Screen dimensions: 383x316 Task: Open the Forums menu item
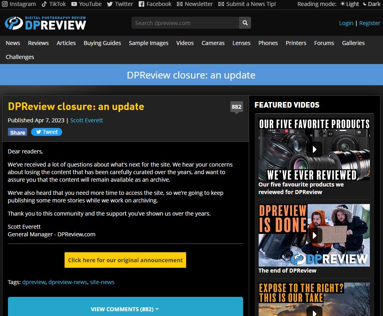(x=324, y=43)
